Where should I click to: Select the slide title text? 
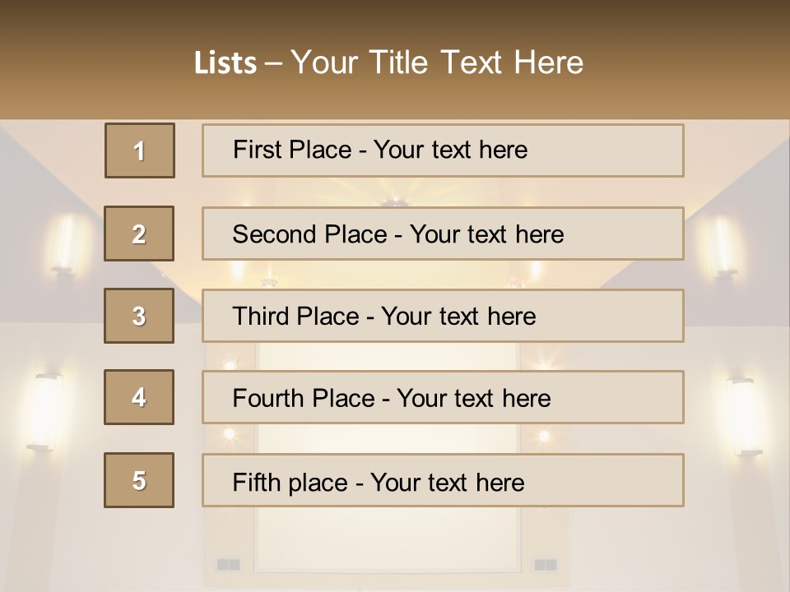coord(388,62)
